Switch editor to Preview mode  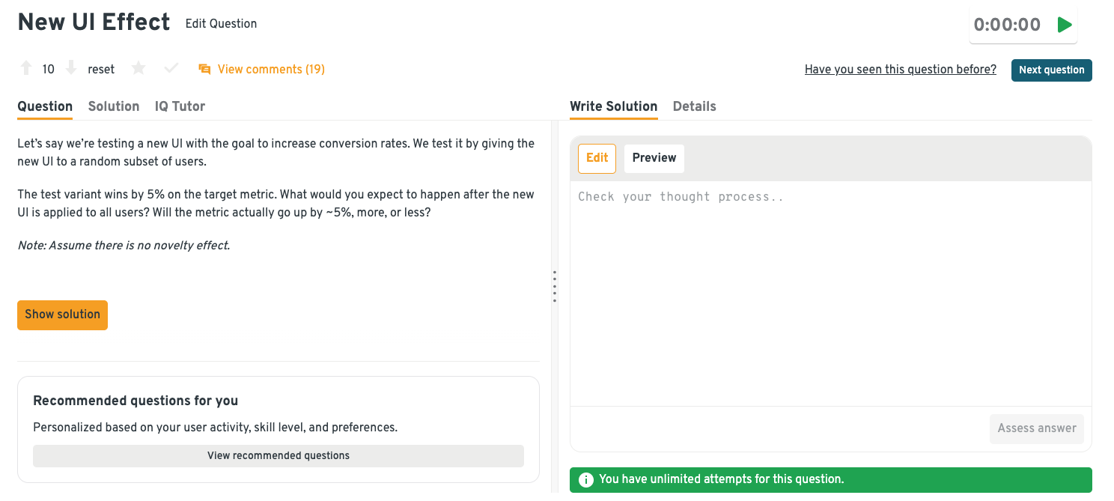pos(654,158)
